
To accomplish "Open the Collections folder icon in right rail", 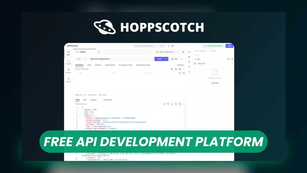I will (189, 52).
